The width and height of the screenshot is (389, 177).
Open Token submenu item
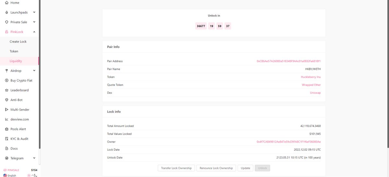[x=14, y=51]
